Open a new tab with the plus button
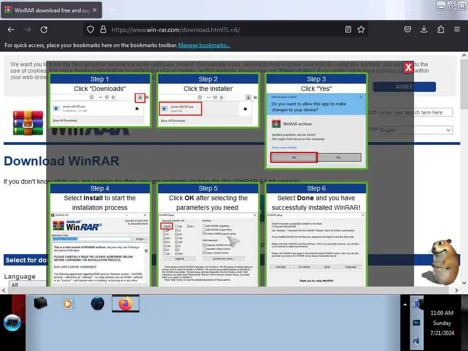The width and height of the screenshot is (468, 351). tap(112, 10)
